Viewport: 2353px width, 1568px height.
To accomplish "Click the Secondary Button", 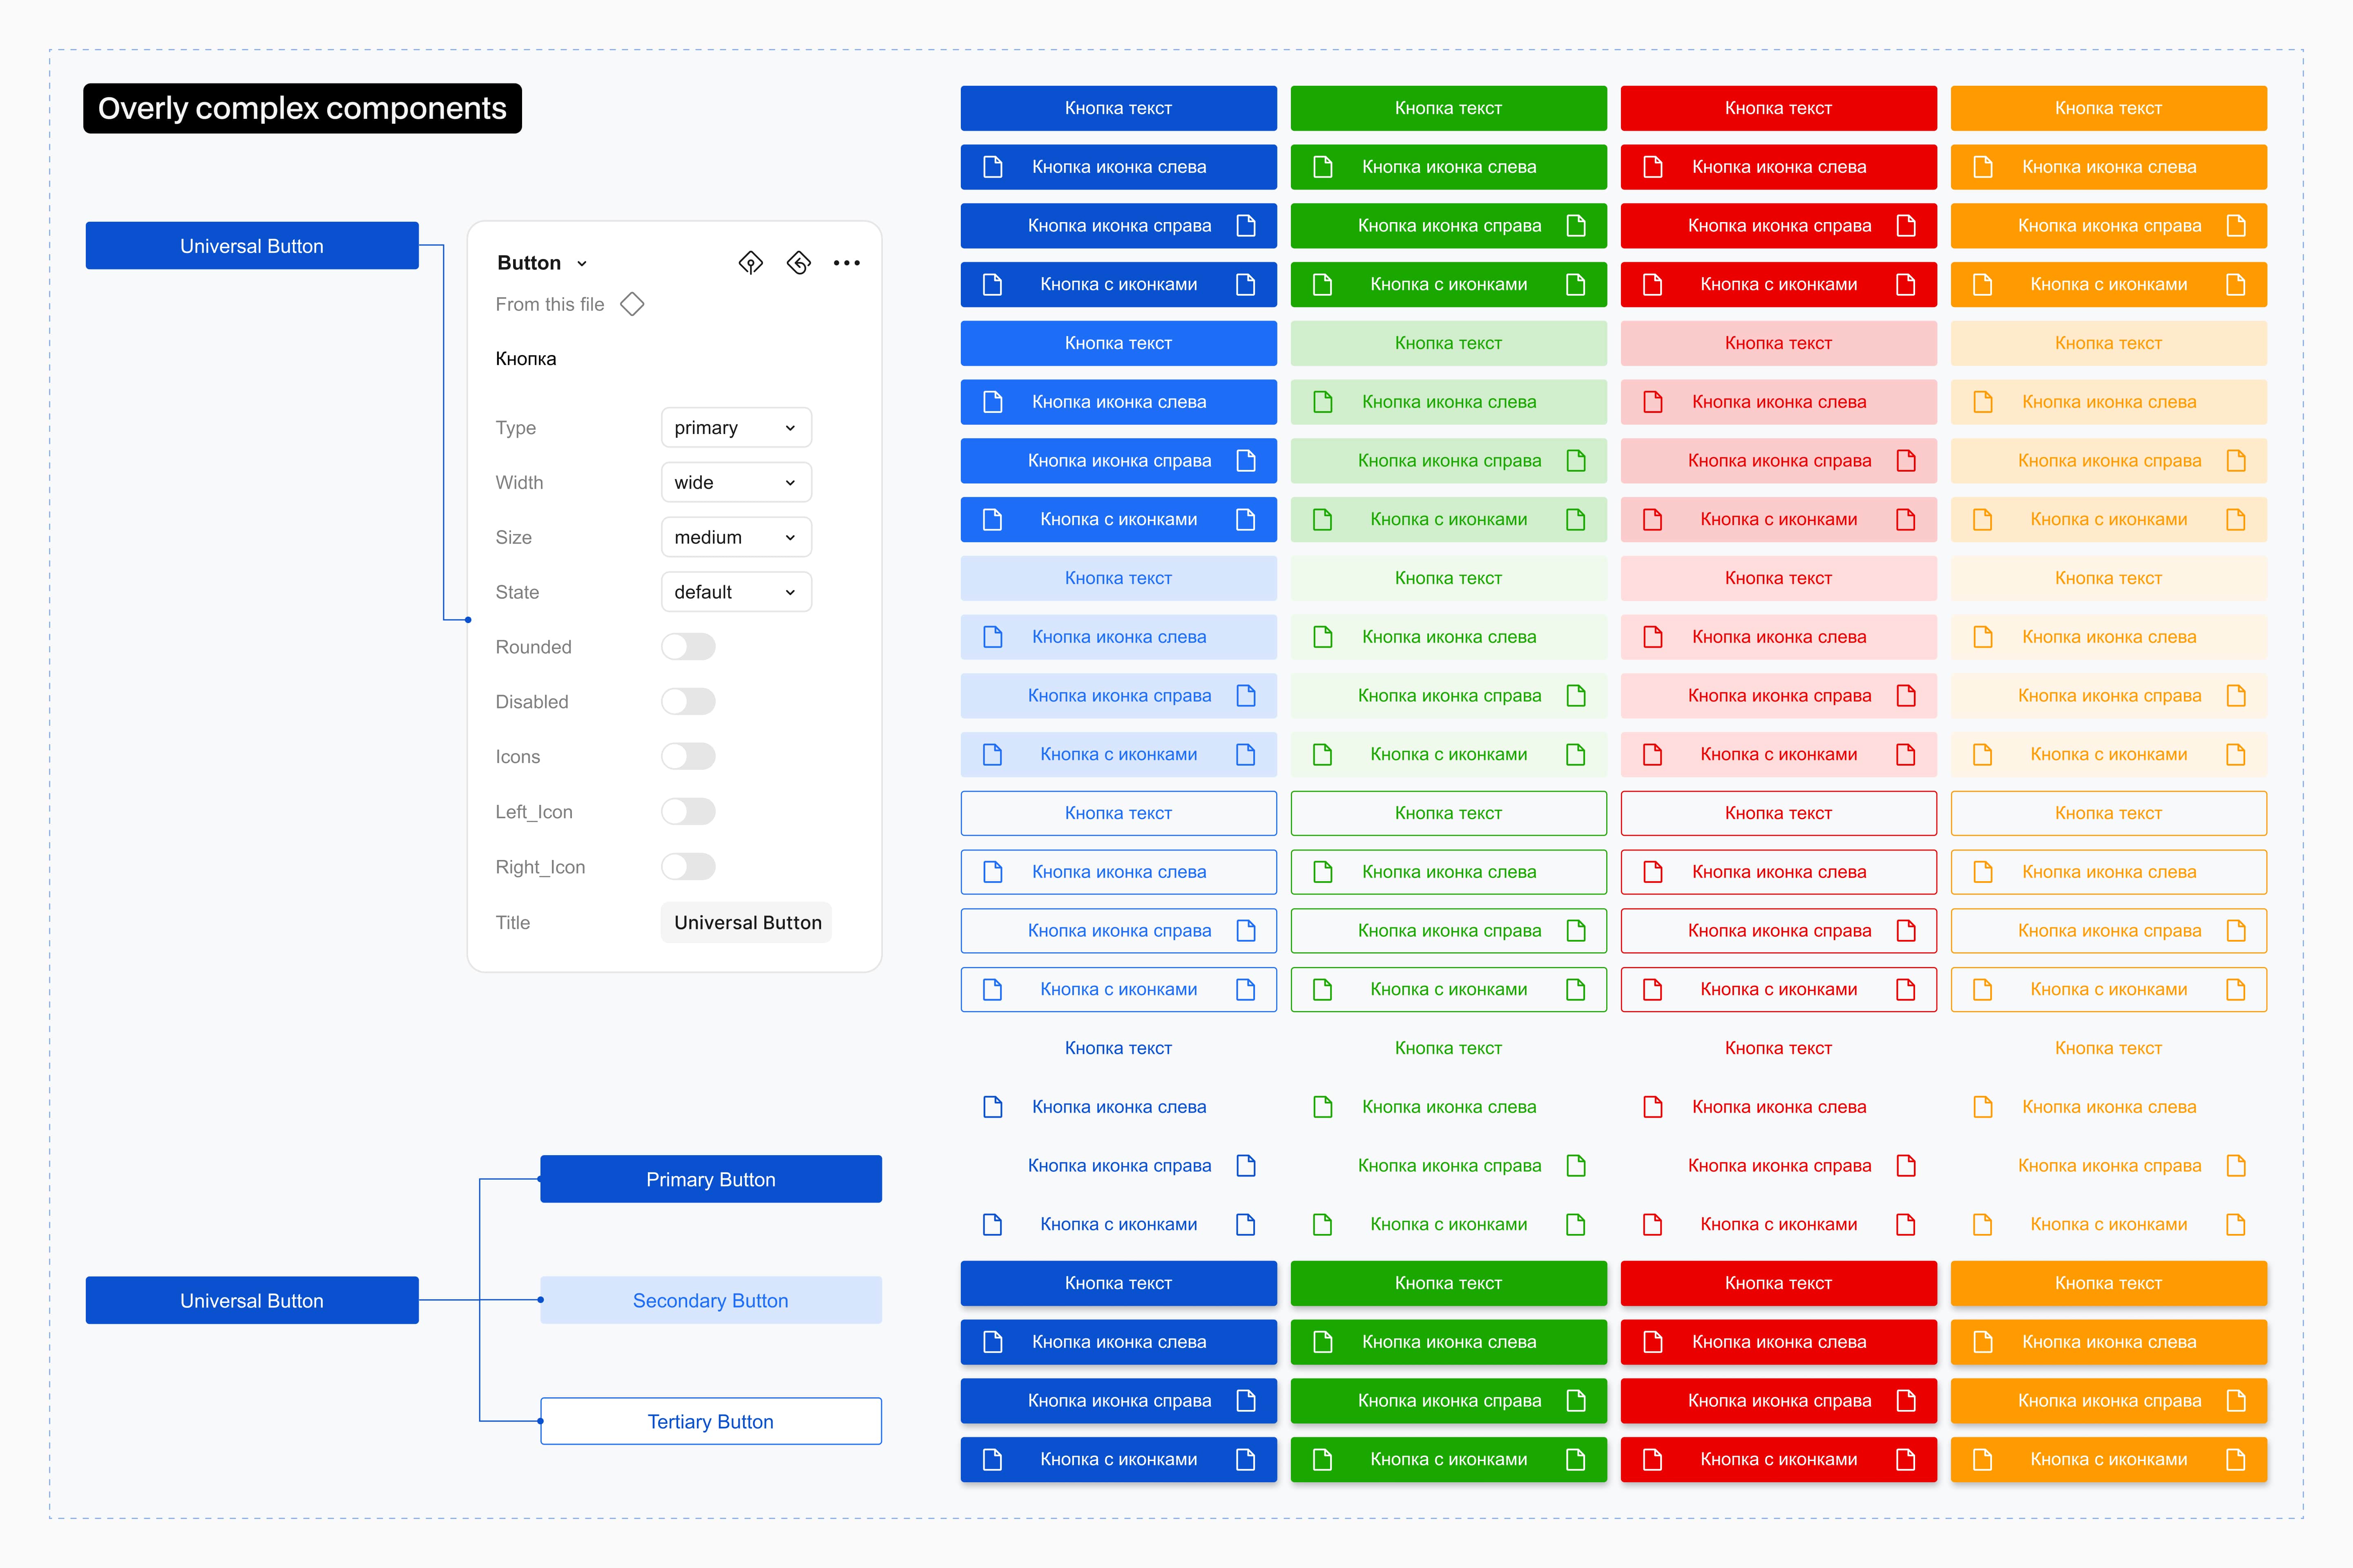I will click(x=711, y=1300).
